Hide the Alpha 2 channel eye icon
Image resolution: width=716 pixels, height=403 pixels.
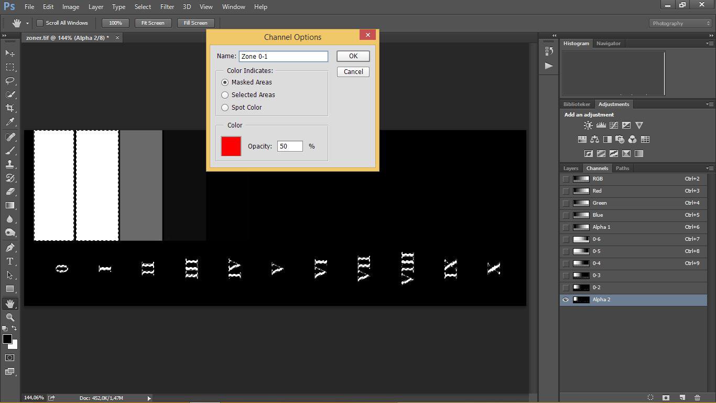pyautogui.click(x=566, y=300)
